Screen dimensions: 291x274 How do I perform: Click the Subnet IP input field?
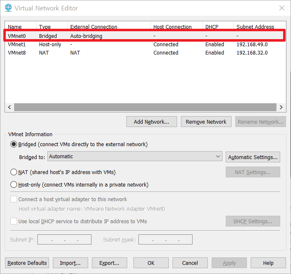click(x=64, y=239)
